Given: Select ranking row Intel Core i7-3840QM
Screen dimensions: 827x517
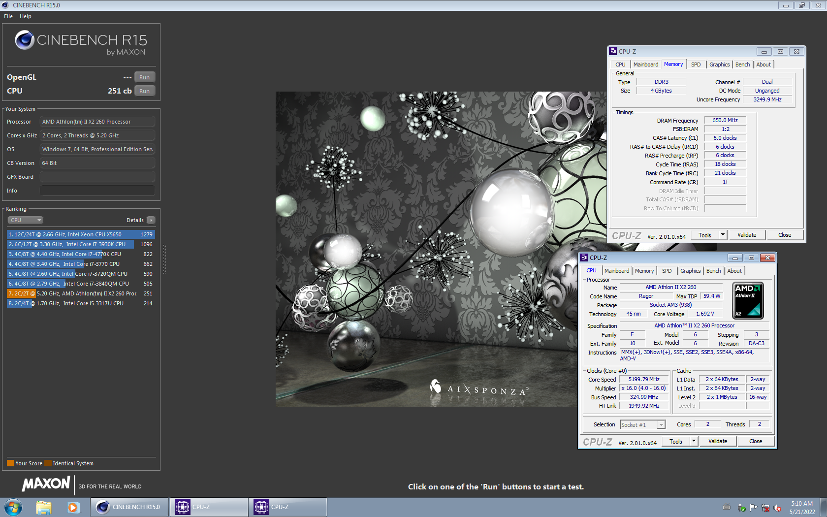Looking at the screenshot, I should [81, 284].
